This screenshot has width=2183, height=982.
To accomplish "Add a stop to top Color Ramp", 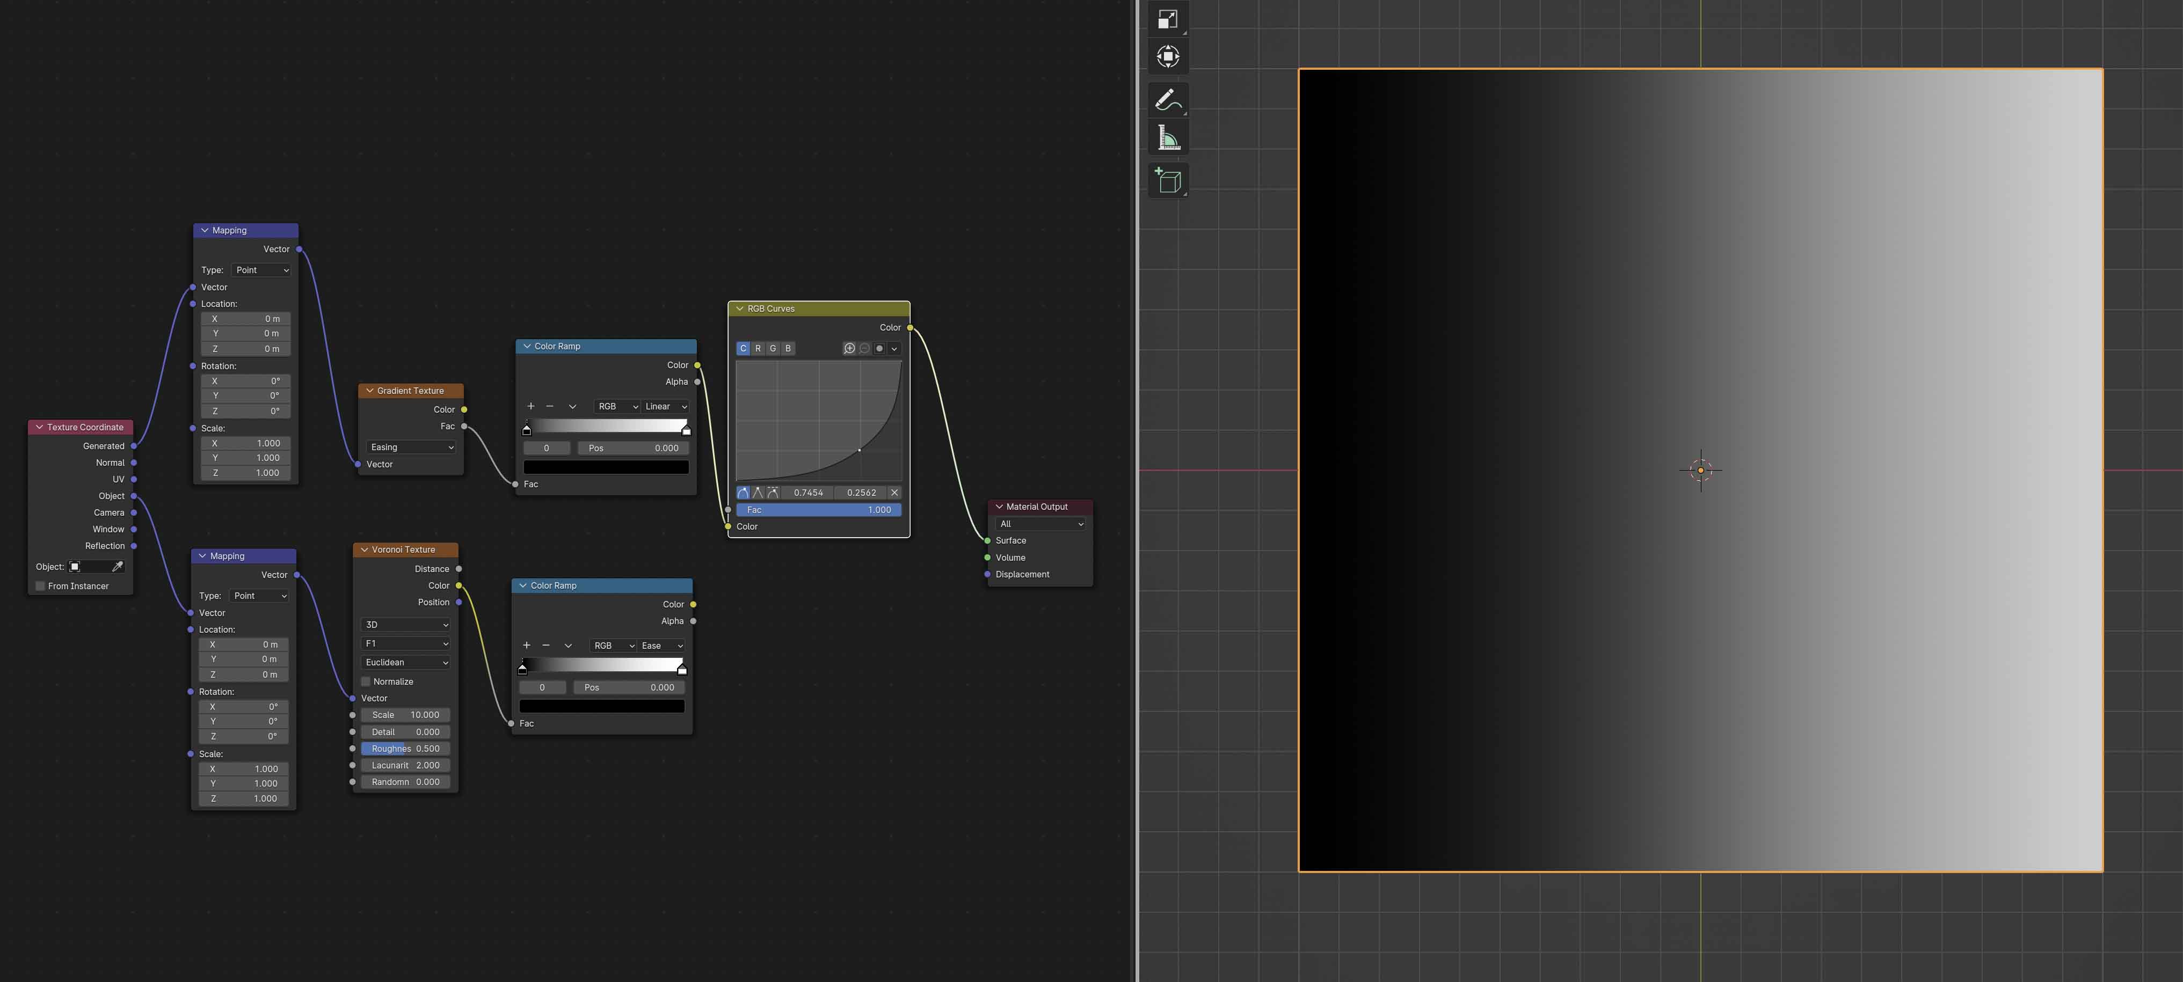I will pyautogui.click(x=530, y=407).
